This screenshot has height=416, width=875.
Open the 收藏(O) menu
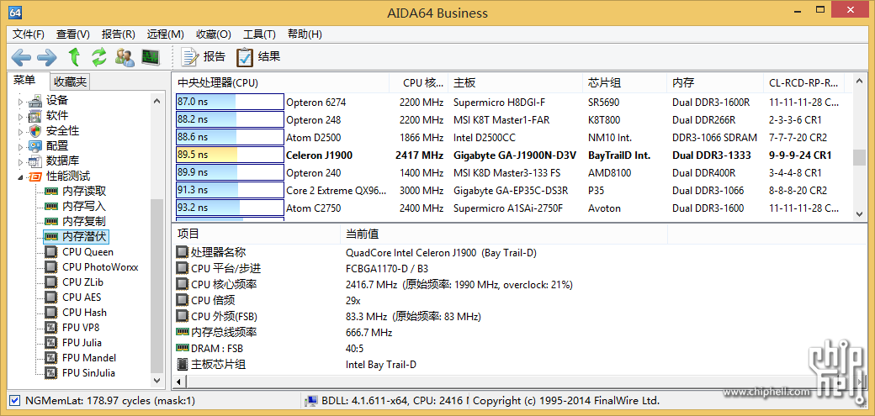[x=213, y=34]
